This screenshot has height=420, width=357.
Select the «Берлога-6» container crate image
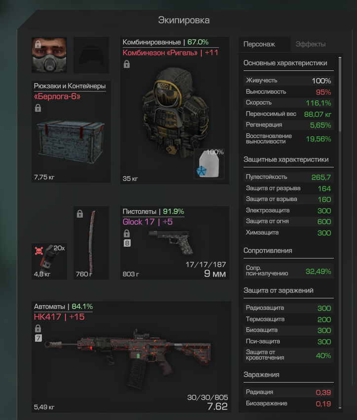pos(71,141)
